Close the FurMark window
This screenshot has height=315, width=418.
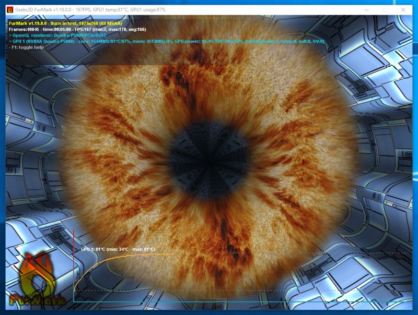coord(403,10)
